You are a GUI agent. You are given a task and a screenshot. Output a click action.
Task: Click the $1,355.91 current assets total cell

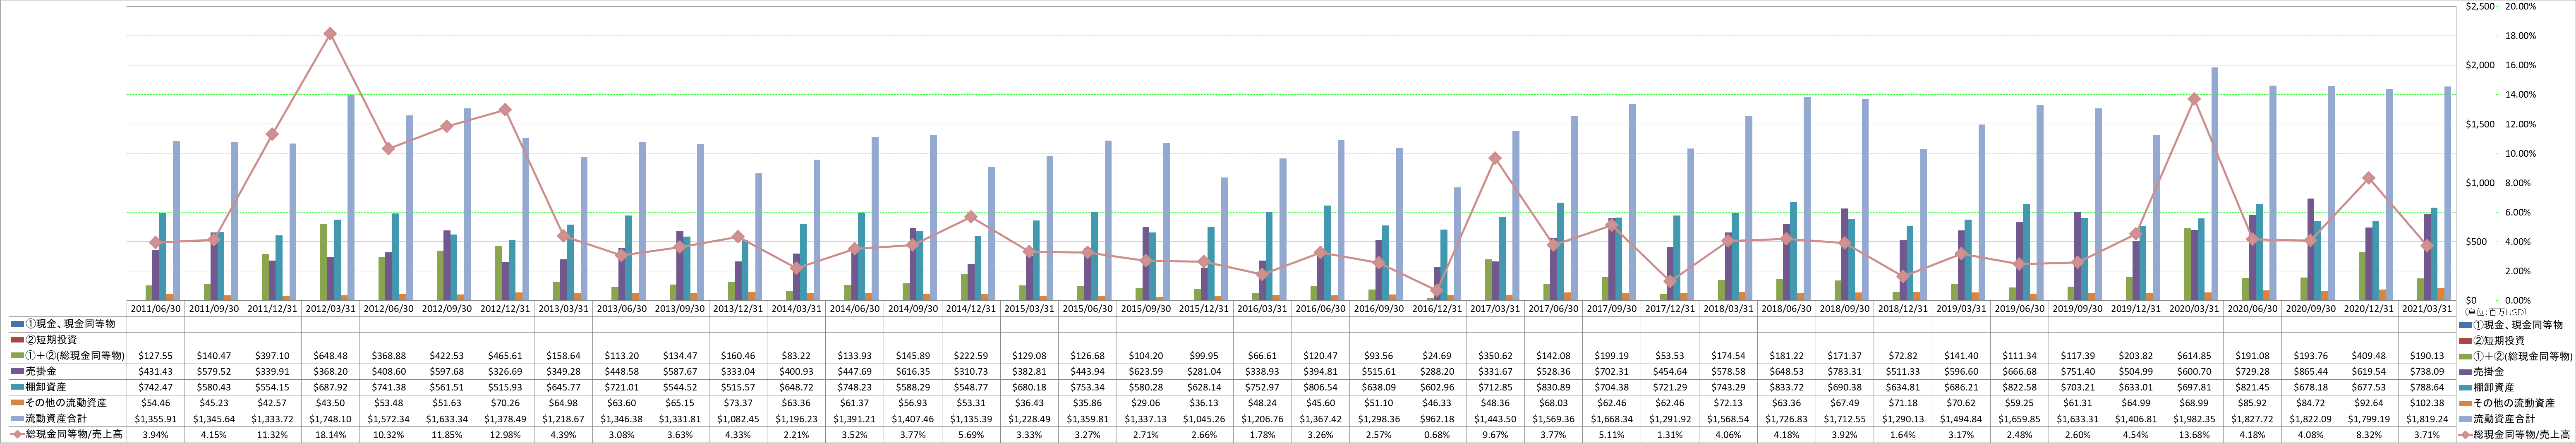(x=155, y=419)
